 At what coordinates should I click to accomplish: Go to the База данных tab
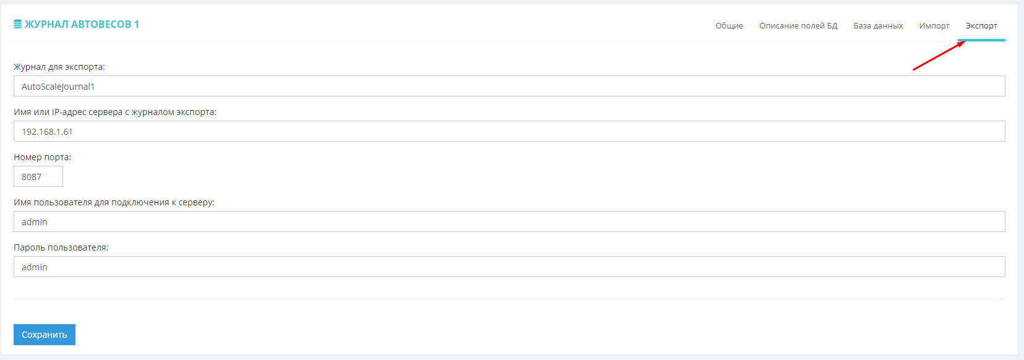(878, 25)
